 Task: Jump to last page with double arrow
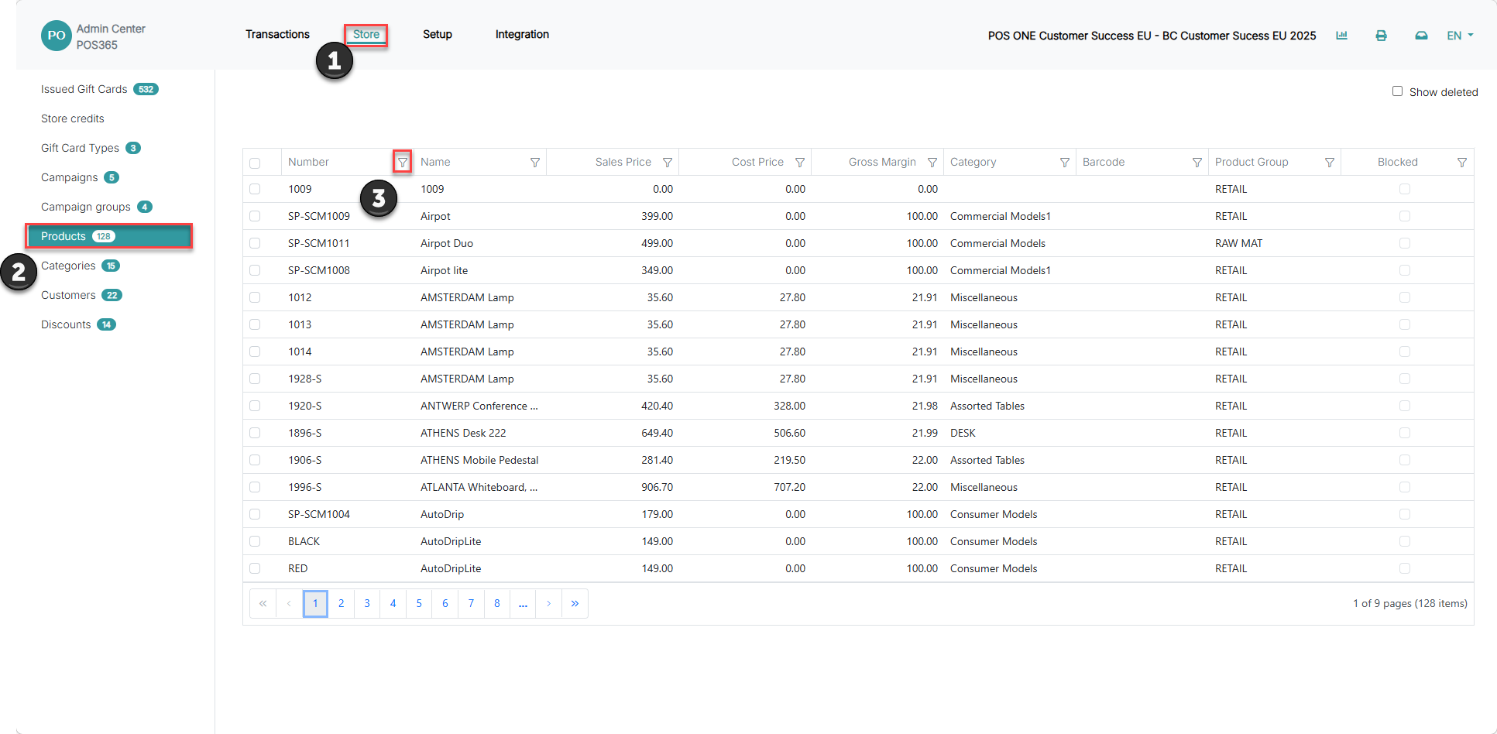(575, 603)
